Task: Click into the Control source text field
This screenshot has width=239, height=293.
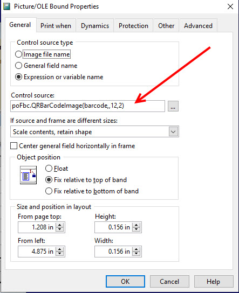Action: (x=87, y=106)
